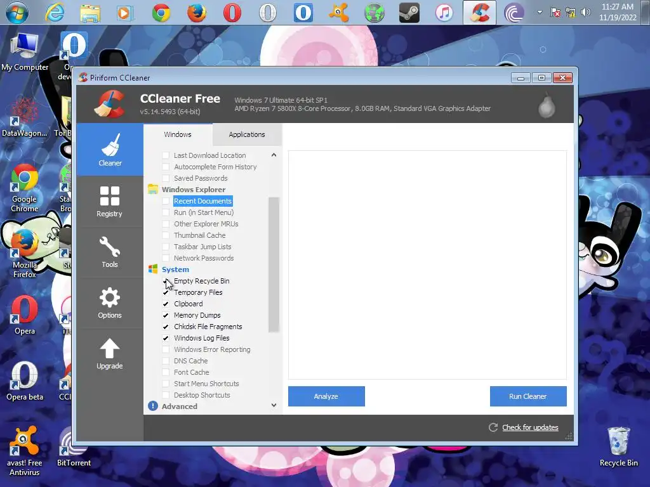Image resolution: width=650 pixels, height=487 pixels.
Task: Click the System Windows-flag icon
Action: pos(153,269)
